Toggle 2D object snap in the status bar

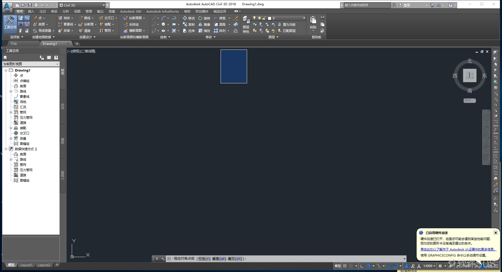pyautogui.click(x=396, y=266)
